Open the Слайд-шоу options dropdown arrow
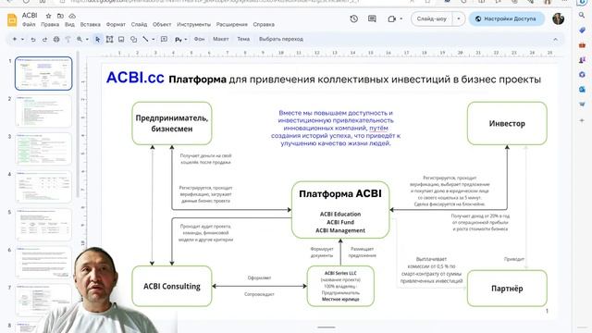Image resolution: width=592 pixels, height=333 pixels. [x=459, y=18]
